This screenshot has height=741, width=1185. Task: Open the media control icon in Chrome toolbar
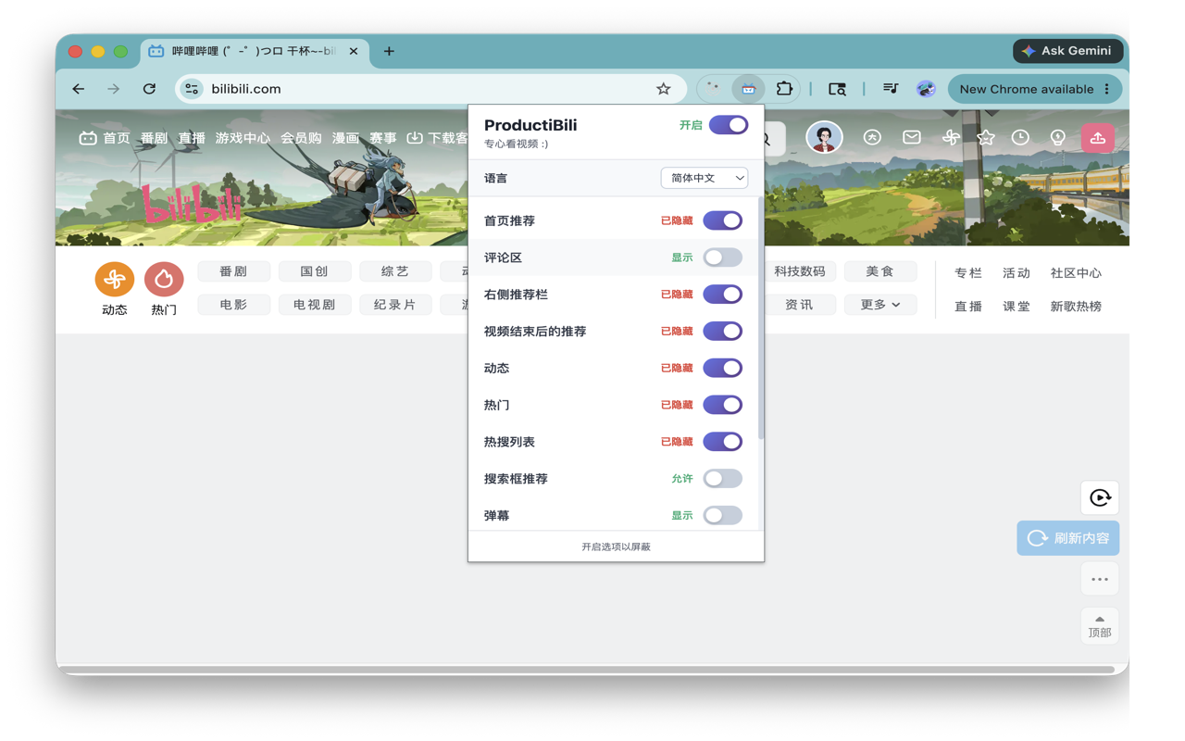pos(891,89)
